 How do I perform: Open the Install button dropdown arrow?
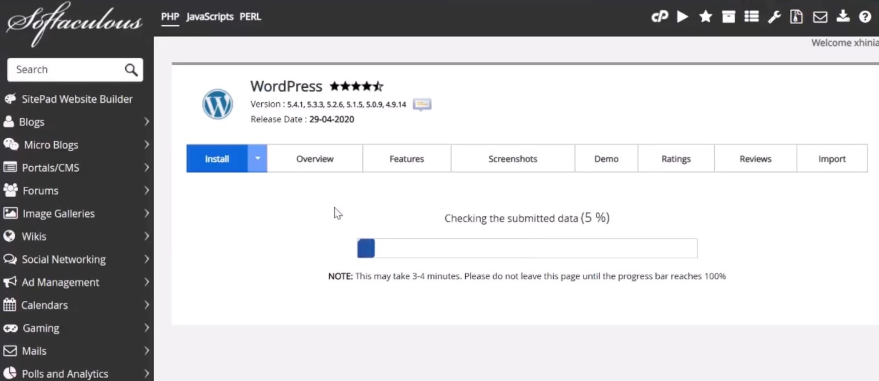click(257, 158)
